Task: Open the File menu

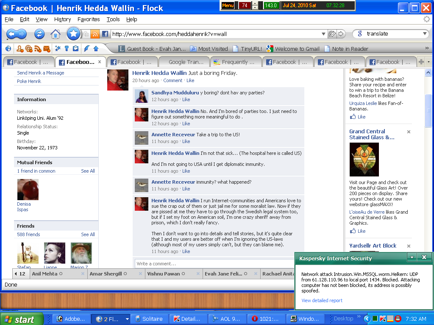Action: coord(9,19)
